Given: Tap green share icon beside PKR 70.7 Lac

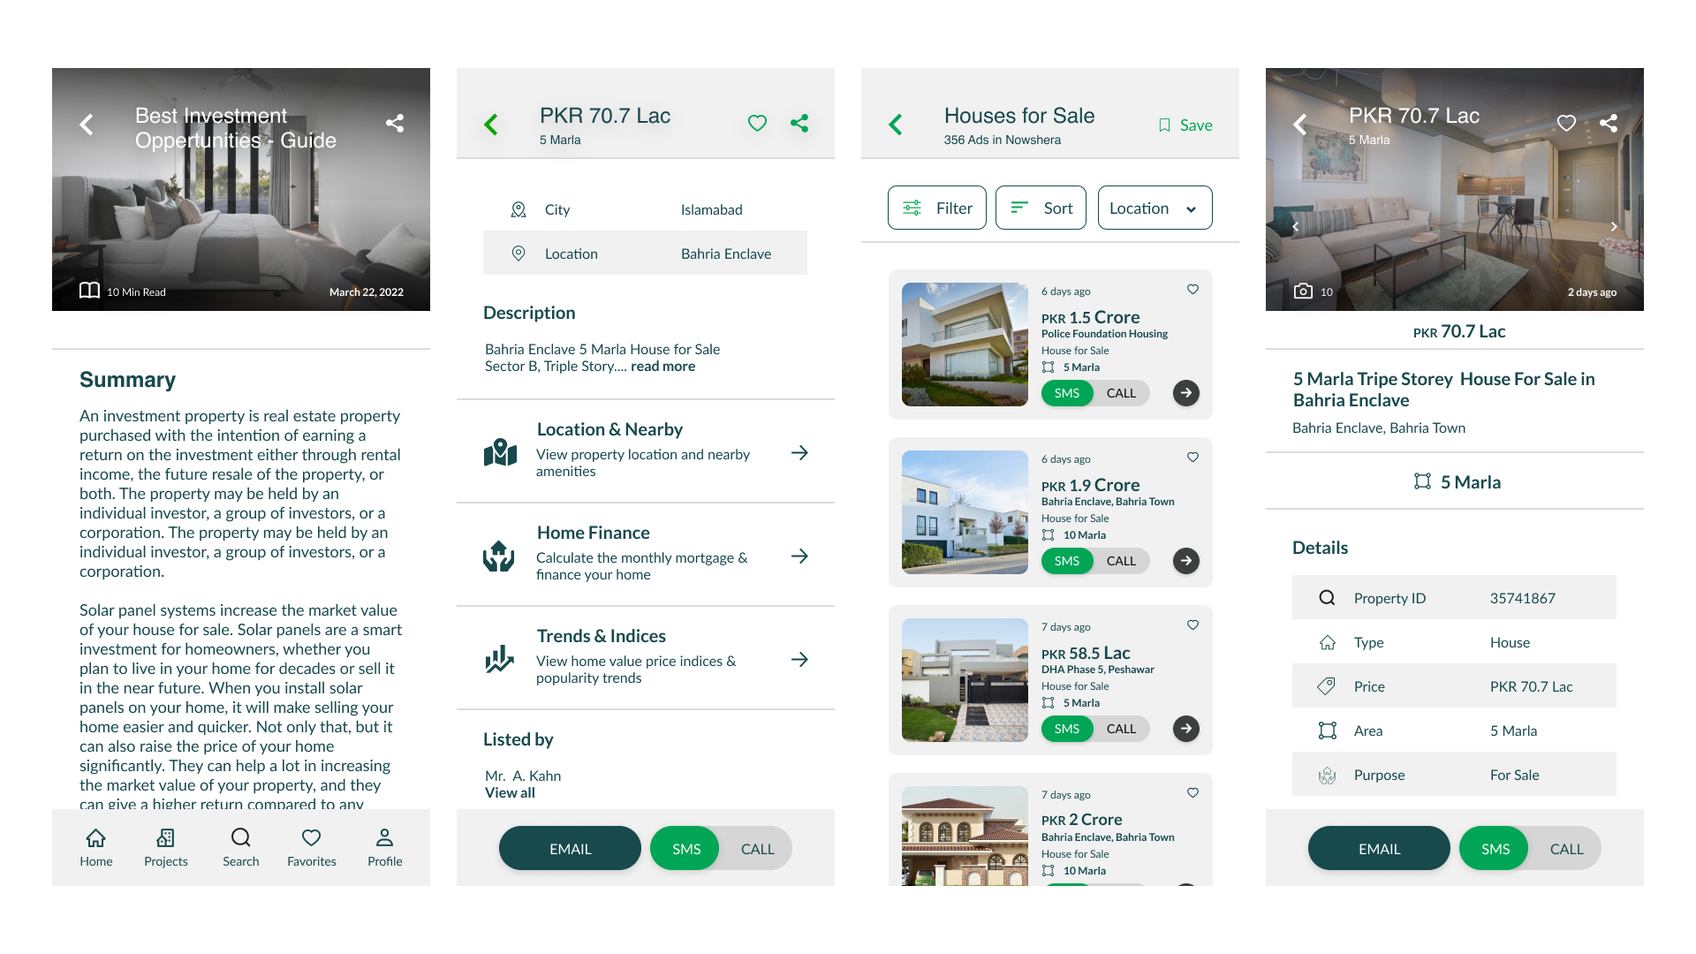Looking at the screenshot, I should pyautogui.click(x=799, y=124).
